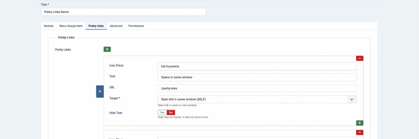Image resolution: width=419 pixels, height=139 pixels.
Task: Click the Text field reading Opens in same window
Action: 257,77
